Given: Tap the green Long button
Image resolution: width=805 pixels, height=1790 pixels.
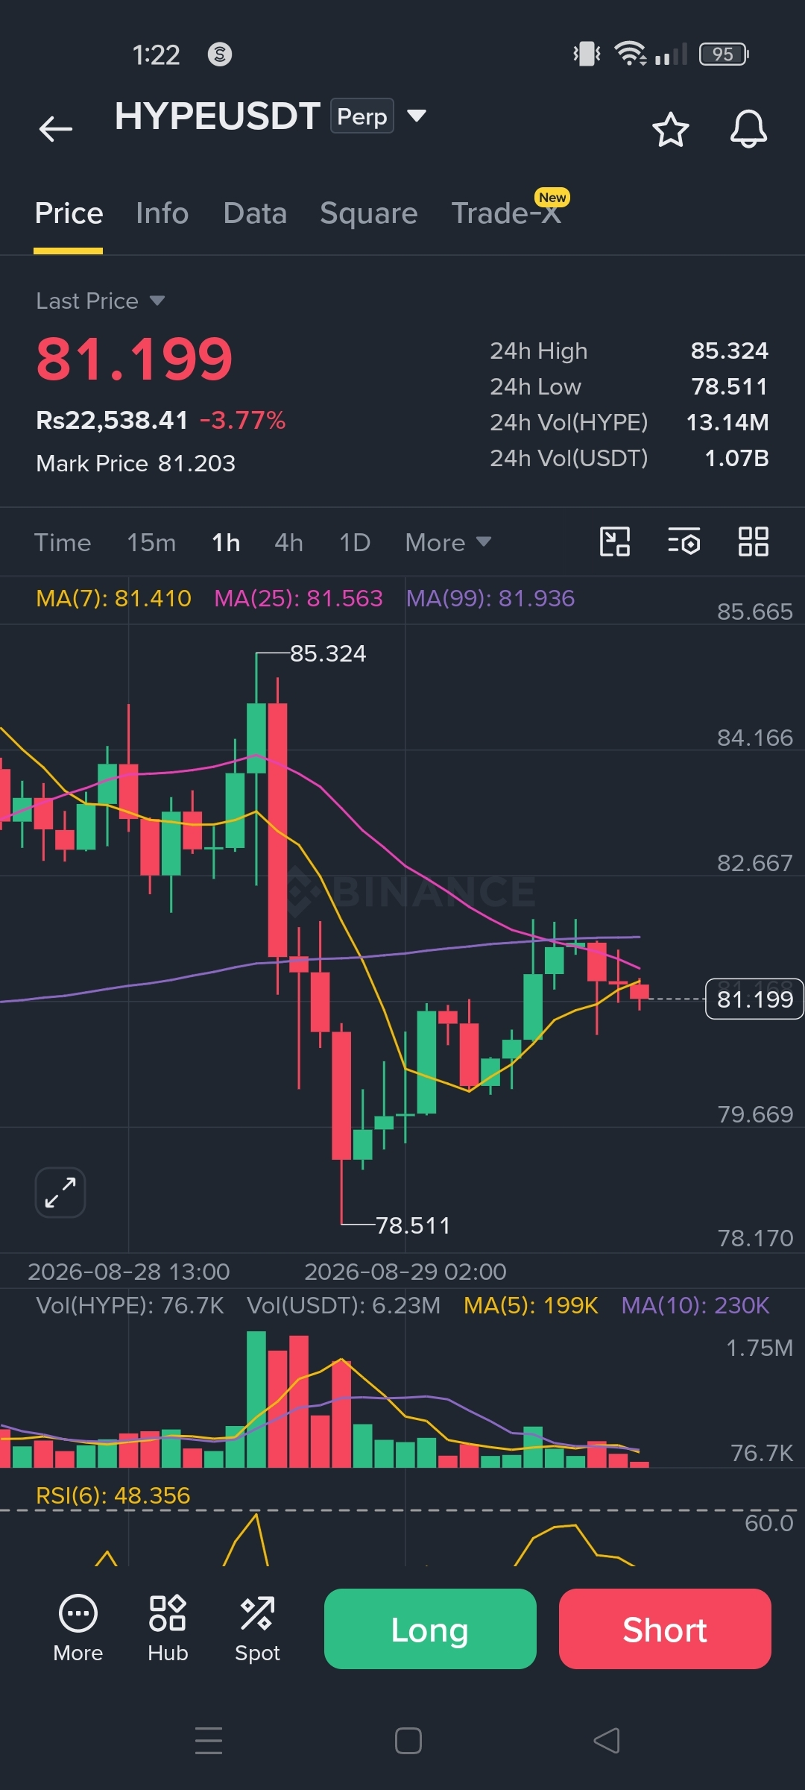Looking at the screenshot, I should (x=430, y=1629).
